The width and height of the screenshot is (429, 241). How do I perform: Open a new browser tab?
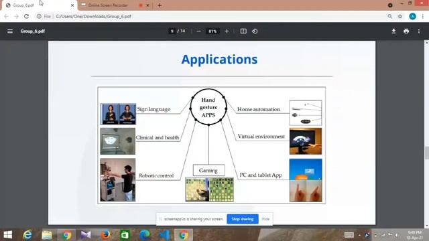(x=160, y=5)
